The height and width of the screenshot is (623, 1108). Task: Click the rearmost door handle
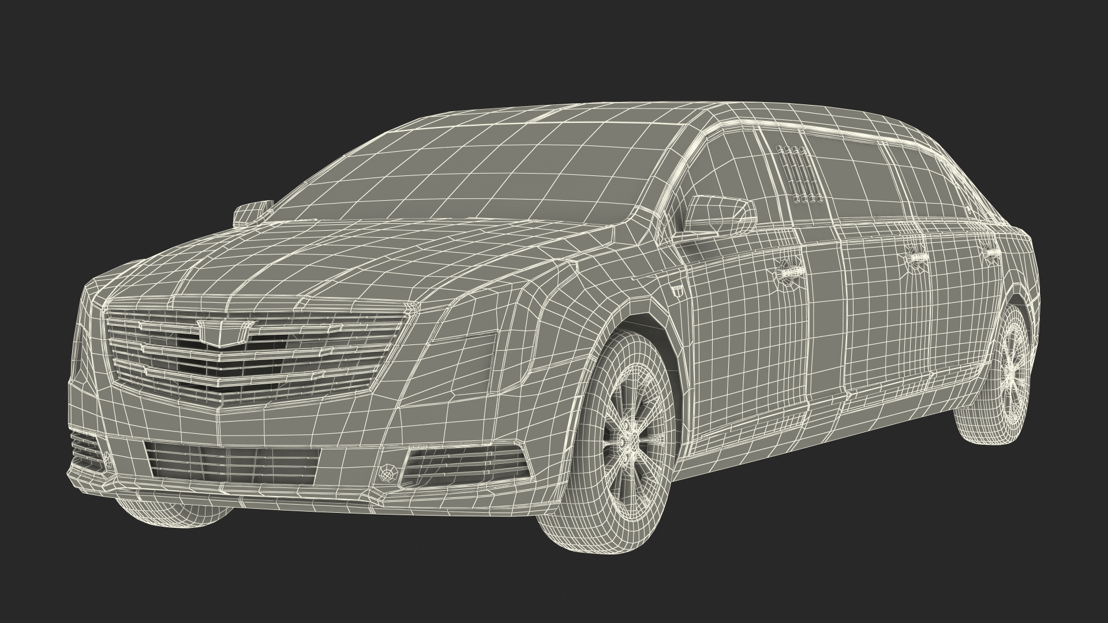(993, 253)
